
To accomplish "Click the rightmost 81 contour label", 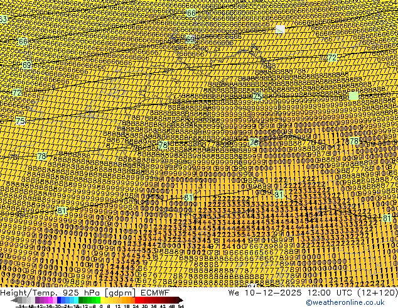I will (387, 218).
